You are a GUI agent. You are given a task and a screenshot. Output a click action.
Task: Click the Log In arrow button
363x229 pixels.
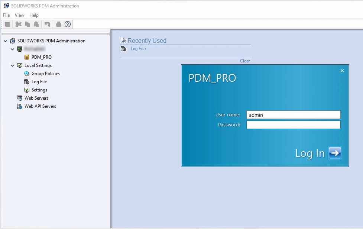335,153
